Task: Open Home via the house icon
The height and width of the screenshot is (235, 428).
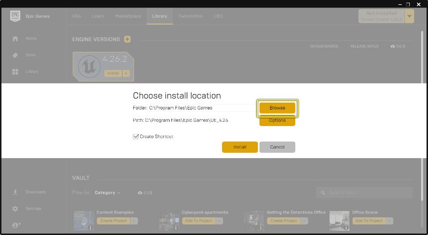Action: pos(16,38)
